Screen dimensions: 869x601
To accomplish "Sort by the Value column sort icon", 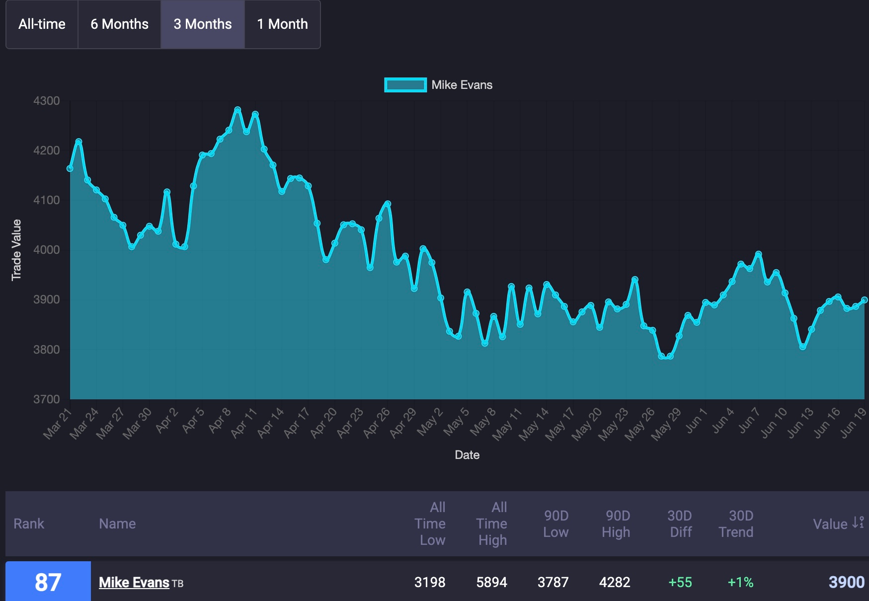I will [858, 523].
